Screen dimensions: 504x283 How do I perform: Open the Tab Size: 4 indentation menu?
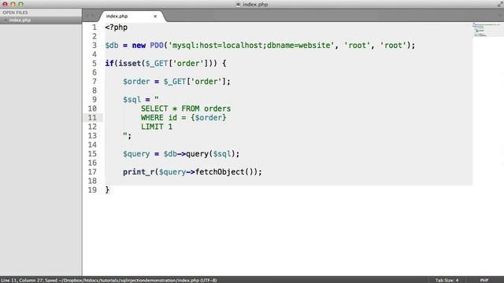click(x=447, y=280)
